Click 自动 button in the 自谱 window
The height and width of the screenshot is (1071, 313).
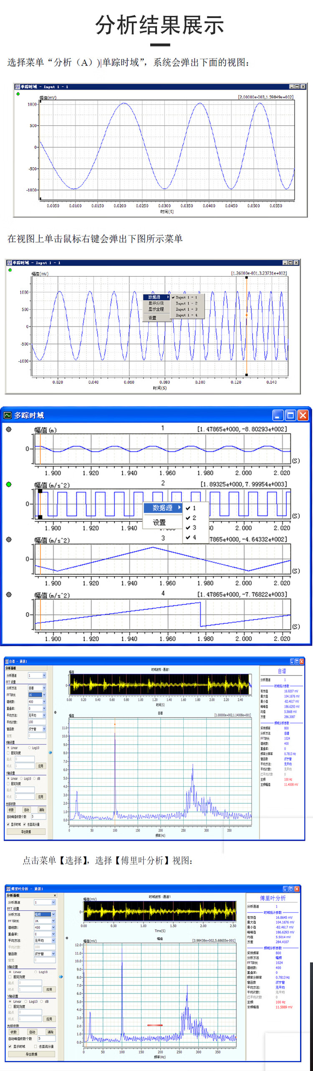[x=27, y=810]
